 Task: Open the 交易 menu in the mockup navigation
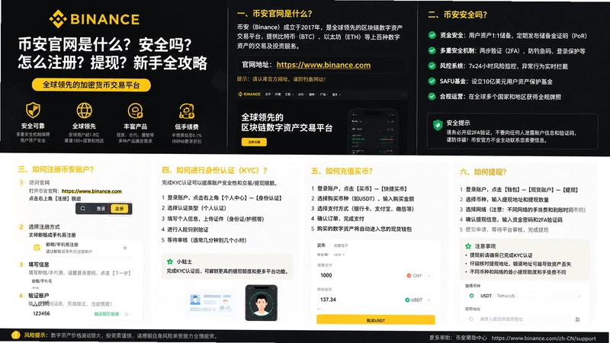click(288, 94)
